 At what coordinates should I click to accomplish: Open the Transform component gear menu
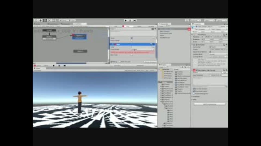coord(226,35)
